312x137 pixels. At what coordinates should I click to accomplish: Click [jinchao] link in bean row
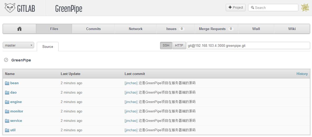(131, 83)
